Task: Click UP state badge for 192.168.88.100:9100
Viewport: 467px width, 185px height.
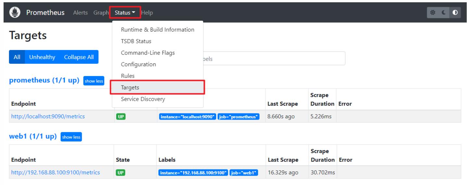Action: click(120, 172)
